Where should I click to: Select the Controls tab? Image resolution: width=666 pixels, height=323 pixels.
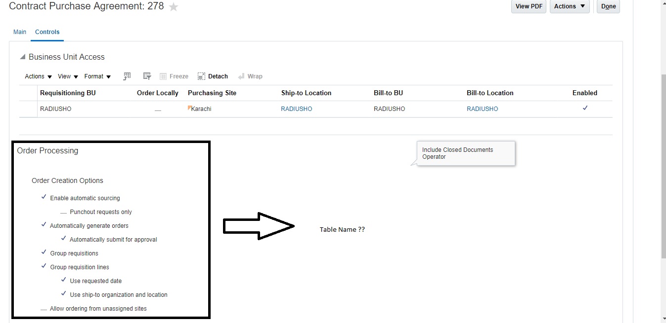(47, 32)
